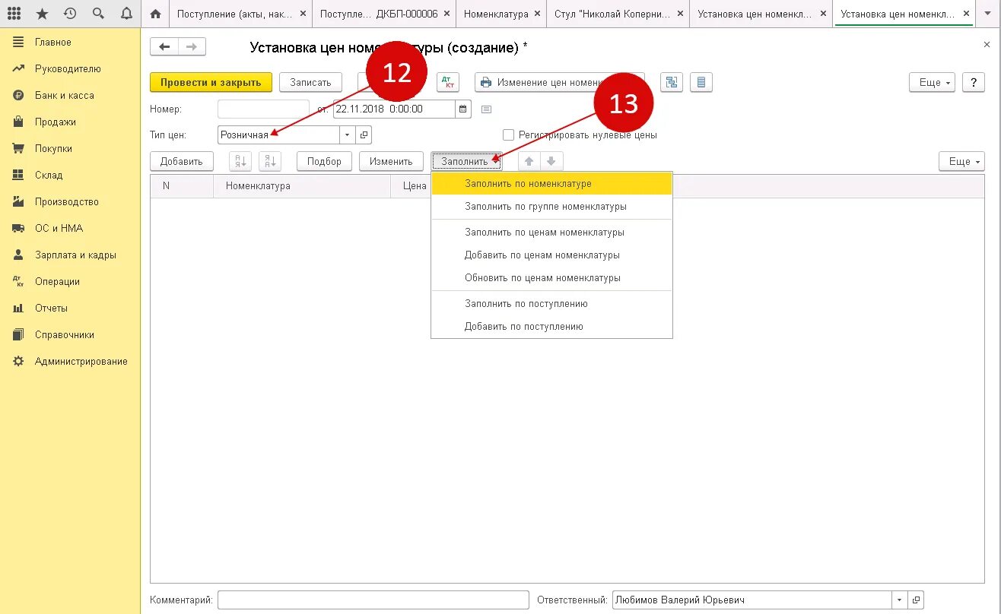The width and height of the screenshot is (1001, 614).
Task: Choose Заполнить по номенклатуре
Action: pyautogui.click(x=551, y=183)
